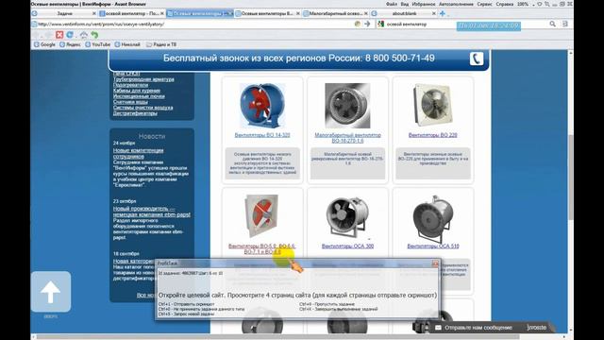Open a new tab with the plus icon
The image size is (604, 340).
[443, 13]
